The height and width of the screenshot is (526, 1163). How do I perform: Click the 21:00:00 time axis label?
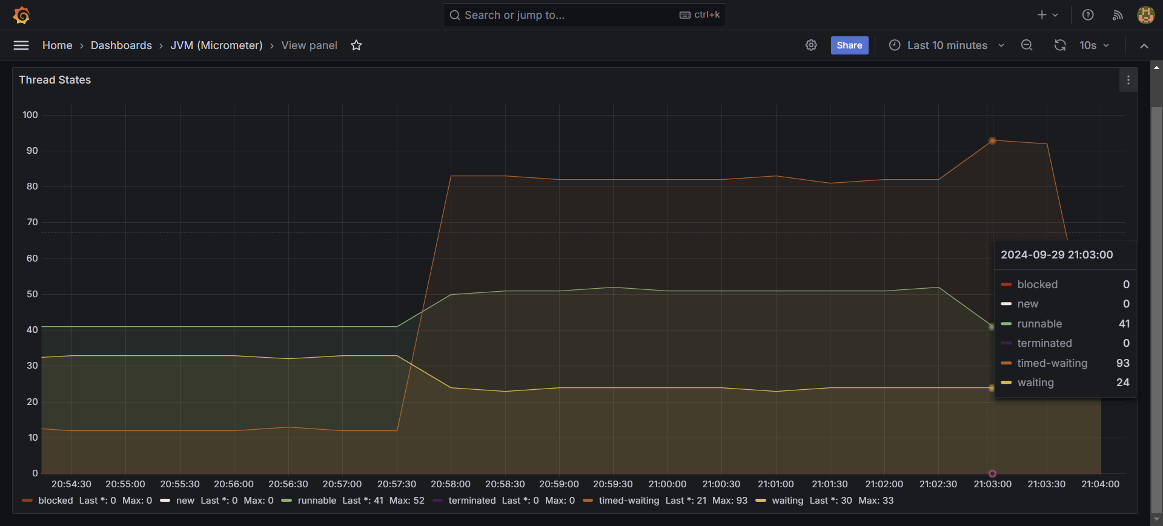pos(667,484)
